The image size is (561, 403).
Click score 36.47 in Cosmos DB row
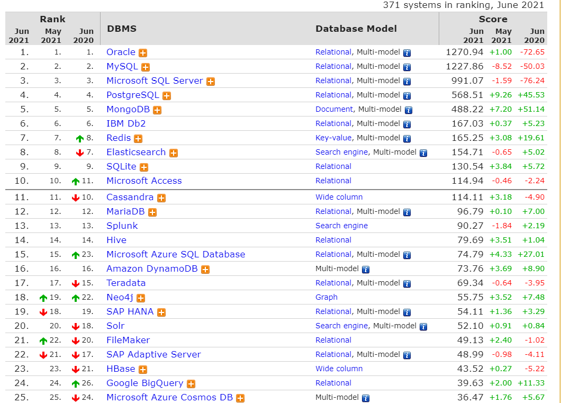pyautogui.click(x=470, y=398)
